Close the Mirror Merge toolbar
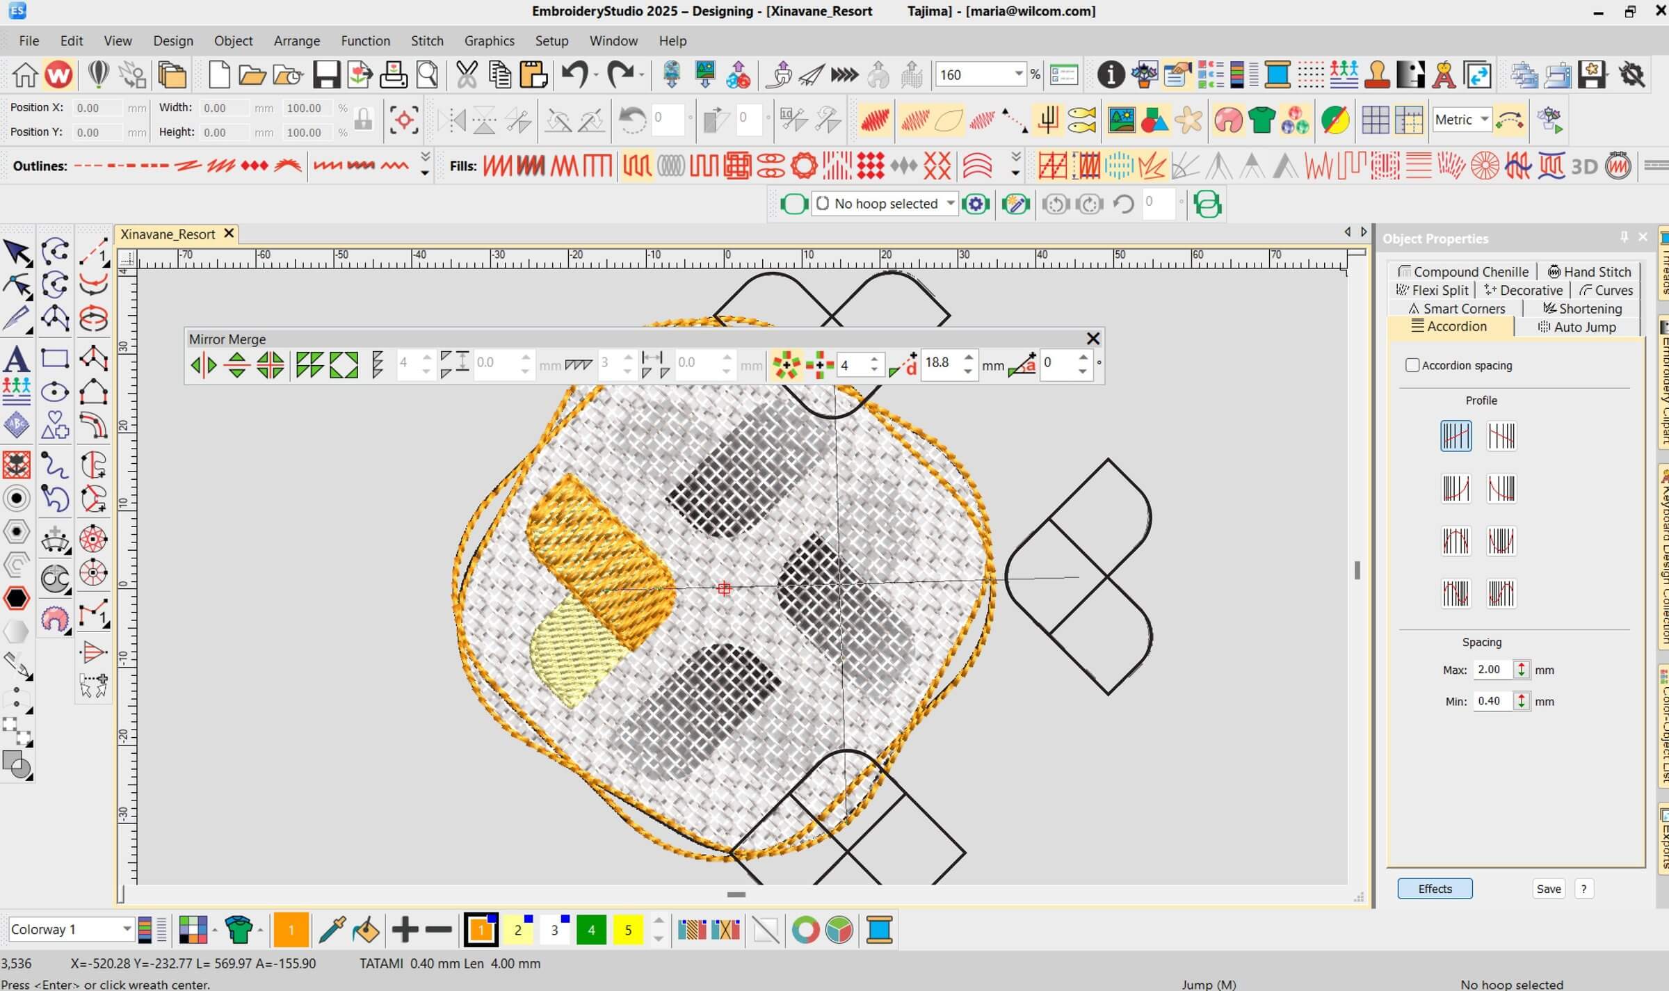The image size is (1669, 991). [1092, 339]
